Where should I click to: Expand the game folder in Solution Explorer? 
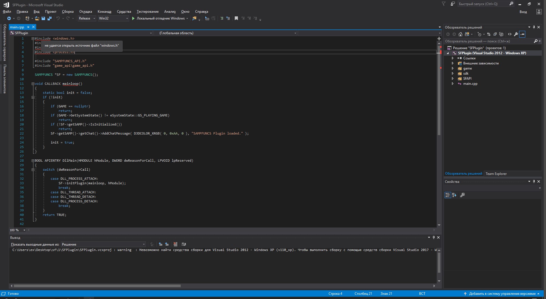click(x=453, y=68)
